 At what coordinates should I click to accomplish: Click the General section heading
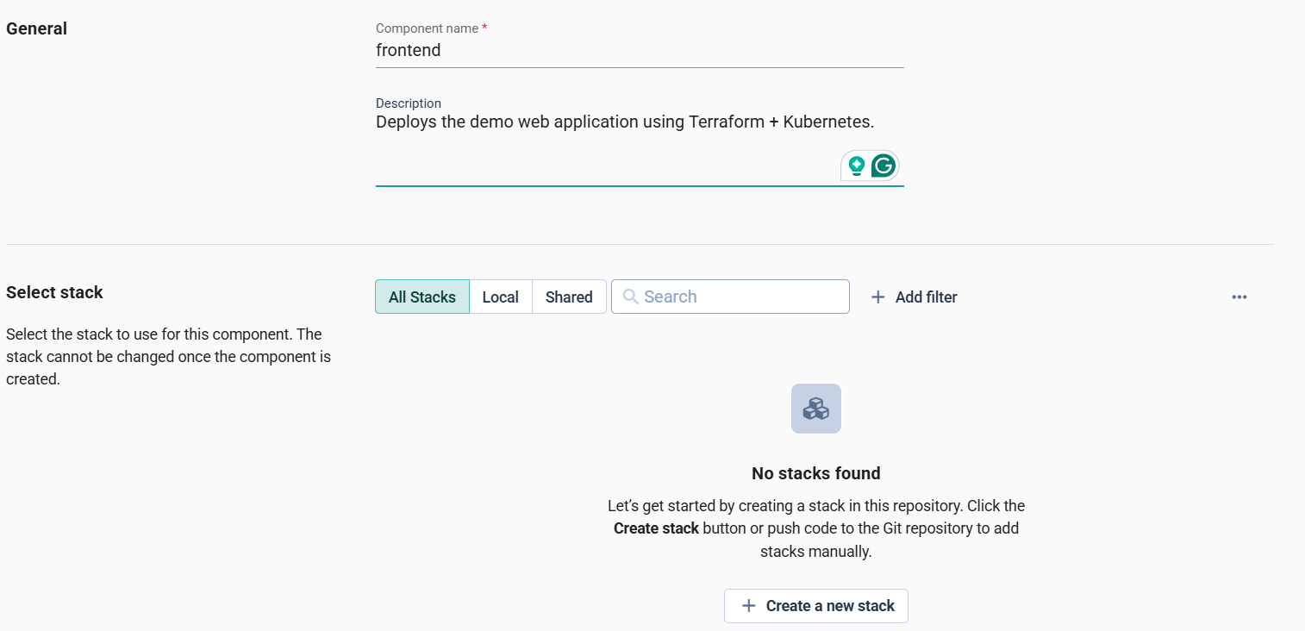(x=36, y=28)
